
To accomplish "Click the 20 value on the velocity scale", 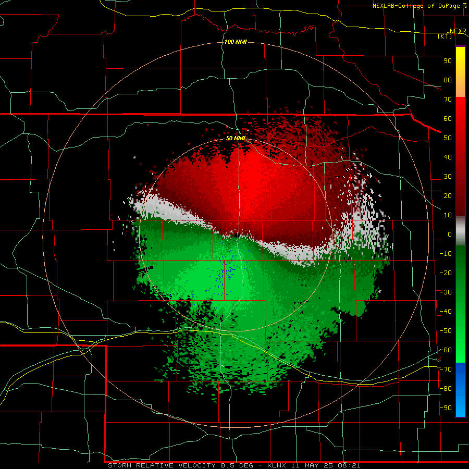I will click(x=448, y=196).
